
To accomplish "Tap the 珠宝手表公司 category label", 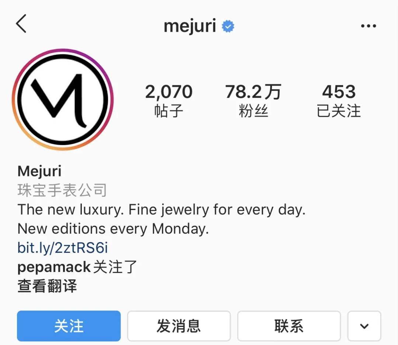I will tap(62, 190).
